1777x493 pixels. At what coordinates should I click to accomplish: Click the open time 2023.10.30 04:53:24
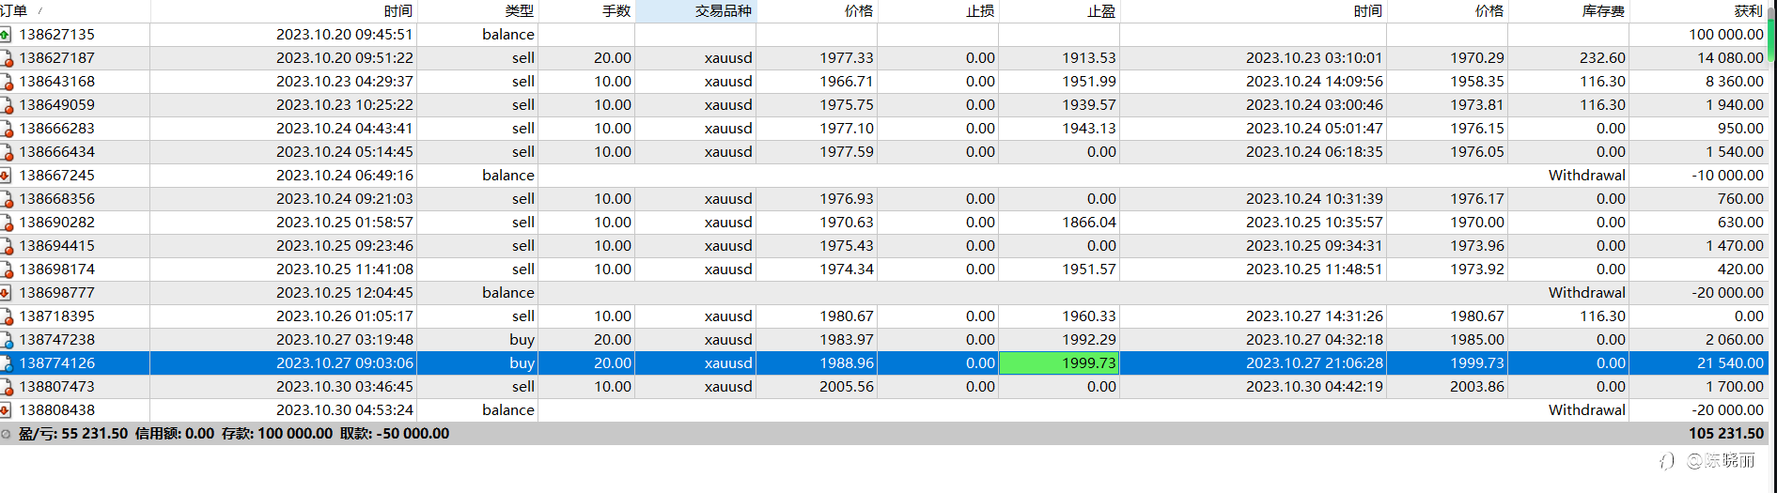(345, 410)
